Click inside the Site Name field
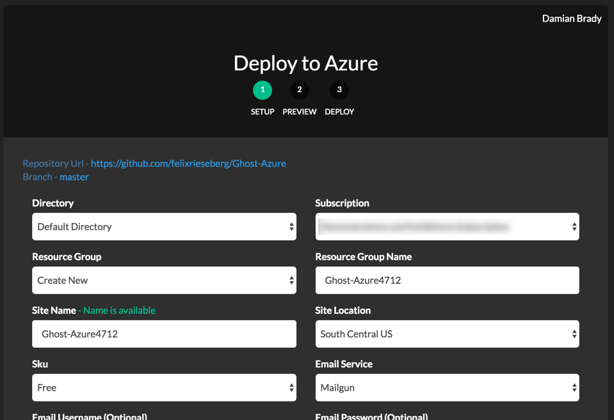 coord(164,334)
